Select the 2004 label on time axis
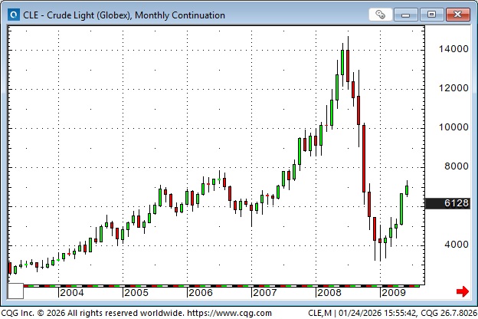The height and width of the screenshot is (319, 478). pyautogui.click(x=71, y=292)
